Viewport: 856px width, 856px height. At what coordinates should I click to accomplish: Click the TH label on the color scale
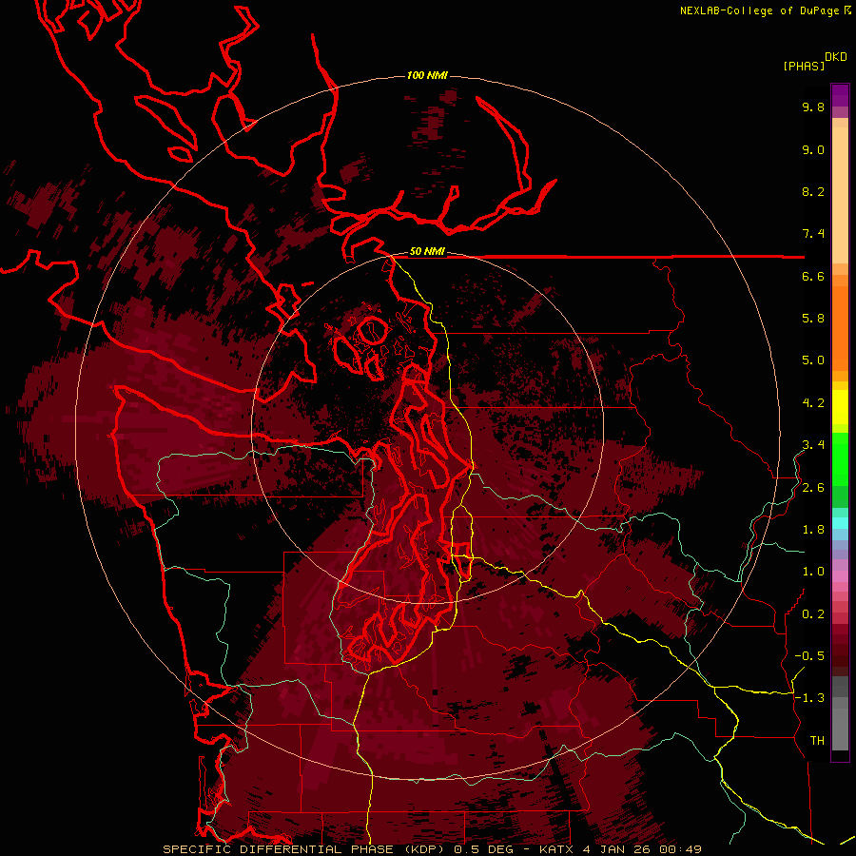pyautogui.click(x=817, y=741)
